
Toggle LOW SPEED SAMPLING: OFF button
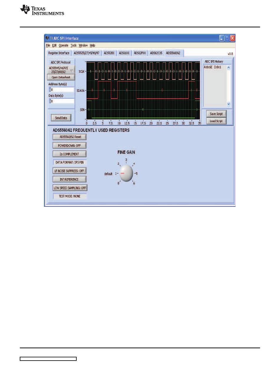pos(70,188)
